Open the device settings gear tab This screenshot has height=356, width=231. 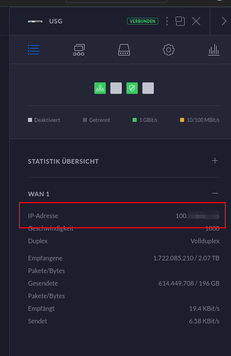pyautogui.click(x=169, y=50)
